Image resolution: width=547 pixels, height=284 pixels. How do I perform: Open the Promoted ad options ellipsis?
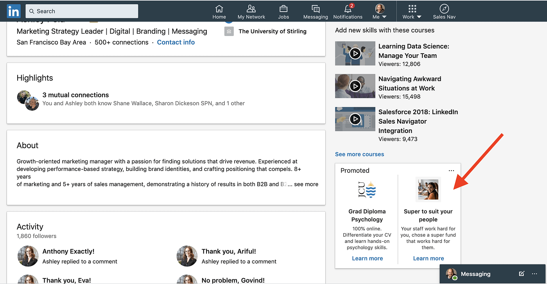[x=452, y=171]
